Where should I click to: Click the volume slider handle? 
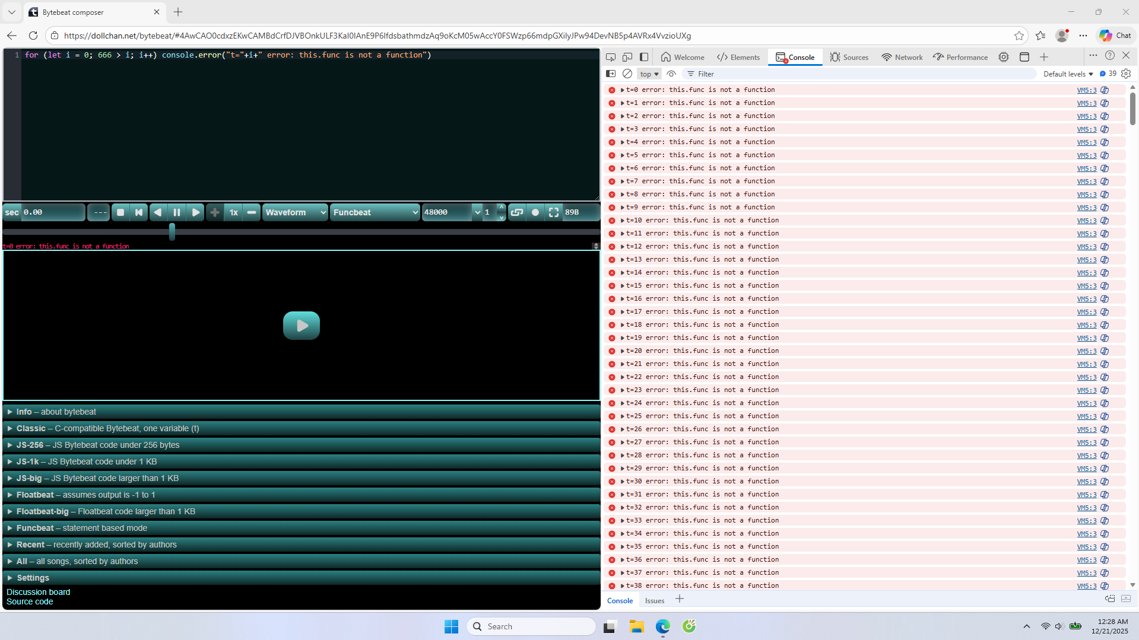click(x=172, y=231)
